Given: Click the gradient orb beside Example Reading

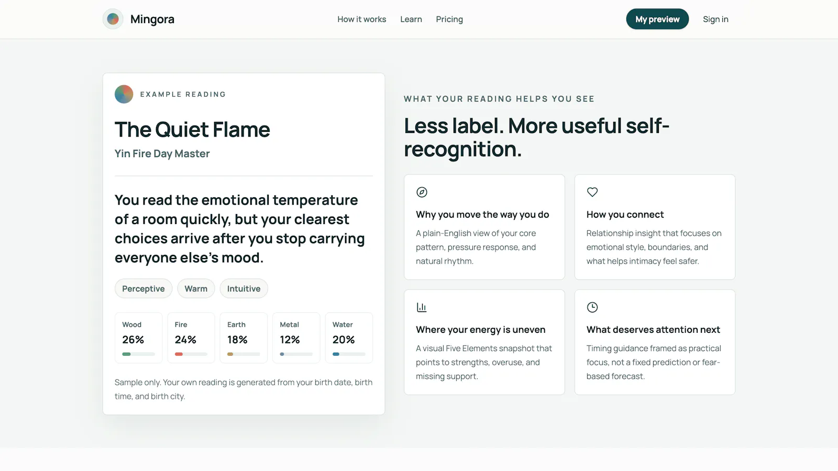Looking at the screenshot, I should coord(124,94).
